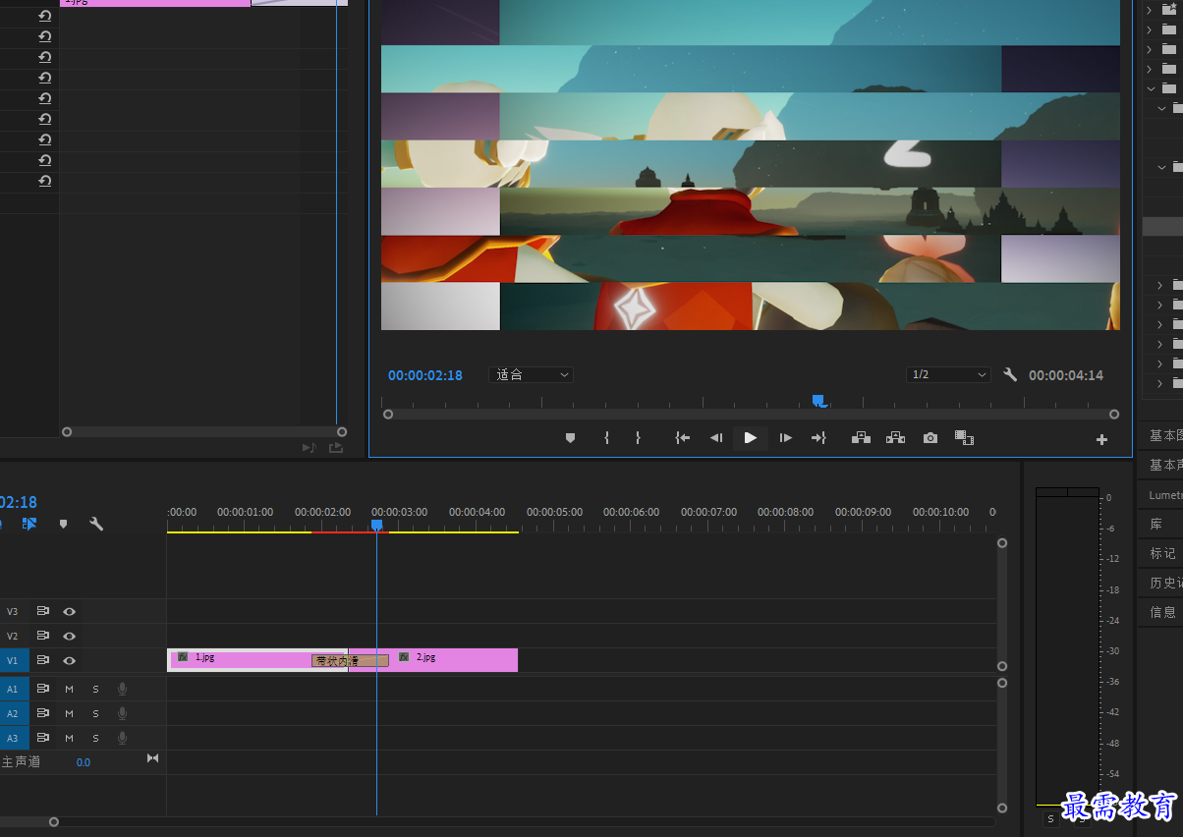Viewport: 1183px width, 837px height.
Task: Click right handle of Program monitor zoom bar
Action: point(1114,415)
